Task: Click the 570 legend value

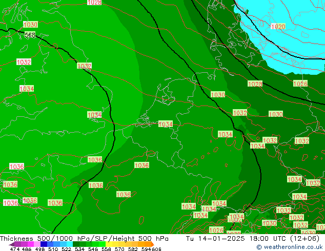Action: pos(119,249)
